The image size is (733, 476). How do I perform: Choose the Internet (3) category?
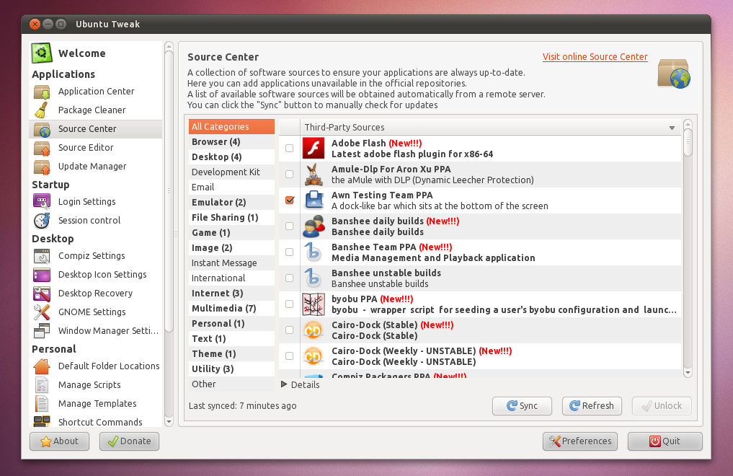[x=231, y=294]
